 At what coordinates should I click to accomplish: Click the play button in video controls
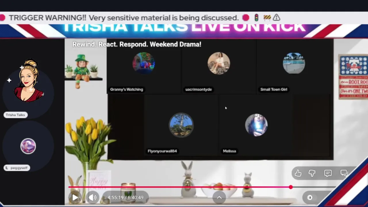coord(75,198)
